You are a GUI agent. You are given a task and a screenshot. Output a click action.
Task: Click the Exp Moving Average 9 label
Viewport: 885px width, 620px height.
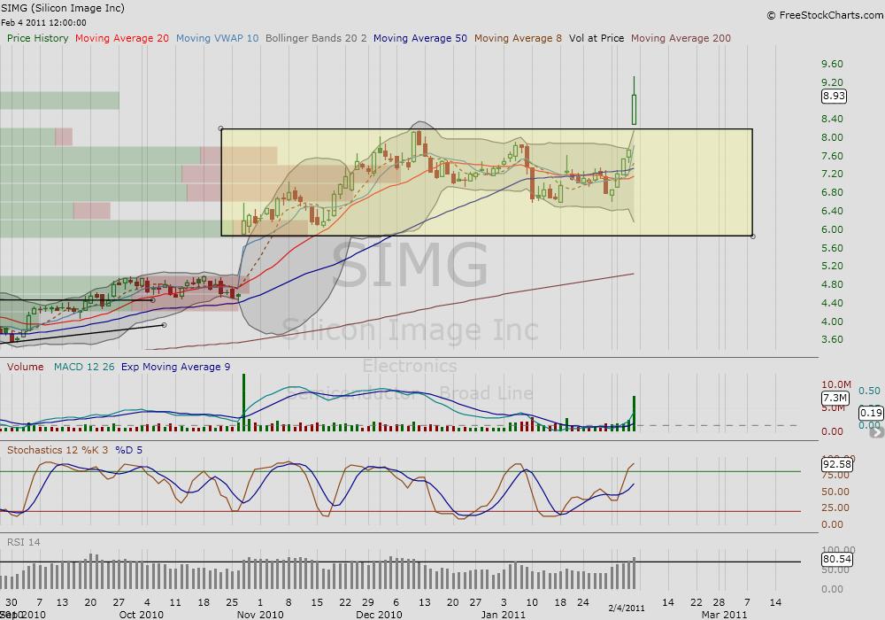tap(175, 367)
